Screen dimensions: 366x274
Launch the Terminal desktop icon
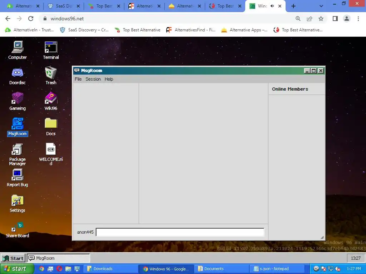pos(51,50)
